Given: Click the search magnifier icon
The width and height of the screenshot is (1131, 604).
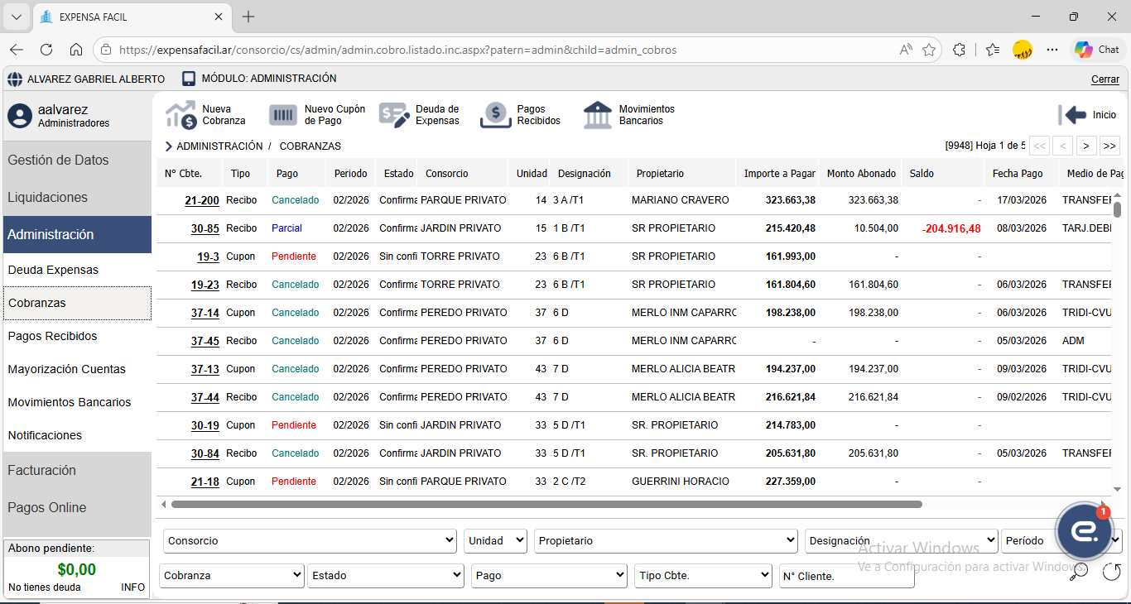Looking at the screenshot, I should coord(1078,571).
